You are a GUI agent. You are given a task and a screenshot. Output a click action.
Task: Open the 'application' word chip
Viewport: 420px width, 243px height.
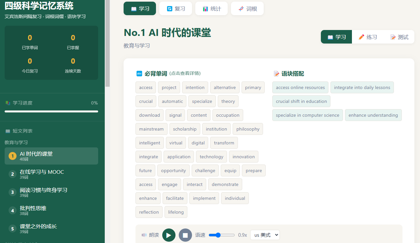179,157
